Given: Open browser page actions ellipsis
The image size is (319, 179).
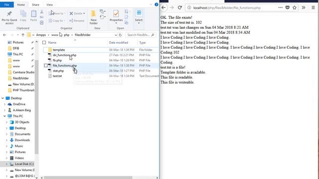Looking at the screenshot, I should (x=280, y=8).
